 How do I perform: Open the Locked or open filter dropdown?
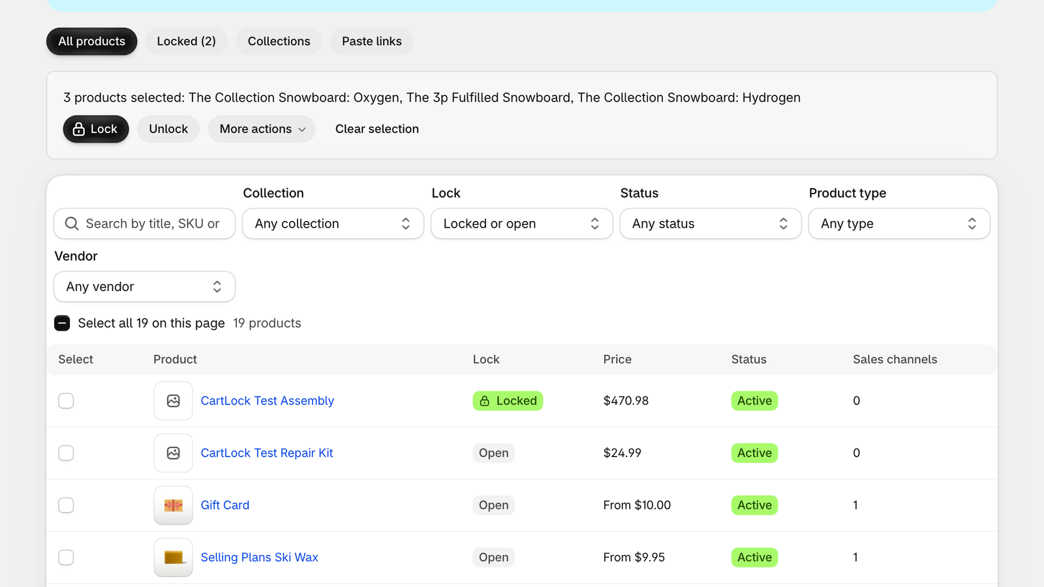[521, 224]
